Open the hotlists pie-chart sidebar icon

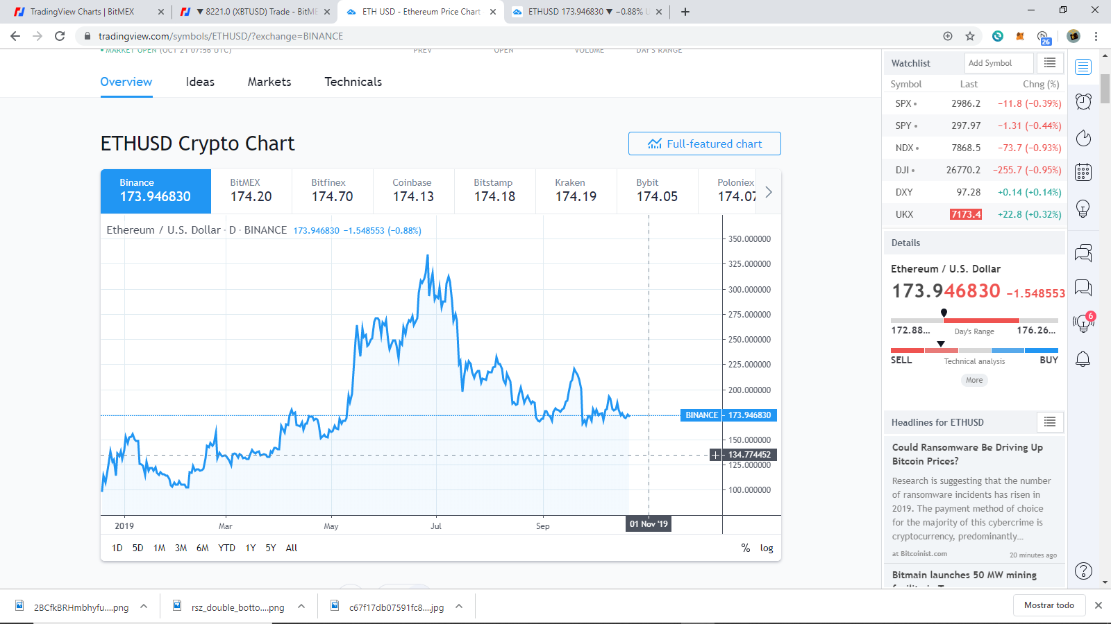1083,138
